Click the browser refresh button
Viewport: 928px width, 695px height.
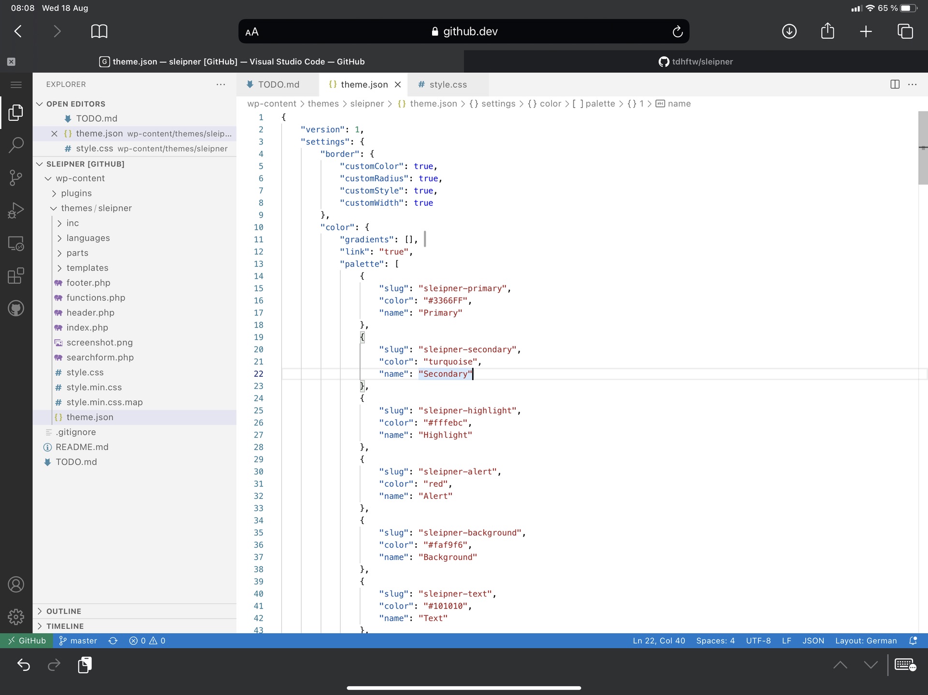(678, 31)
